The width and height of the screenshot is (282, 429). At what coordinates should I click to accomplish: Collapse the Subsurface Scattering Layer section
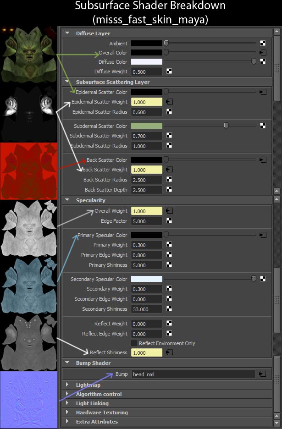pyautogui.click(x=67, y=82)
